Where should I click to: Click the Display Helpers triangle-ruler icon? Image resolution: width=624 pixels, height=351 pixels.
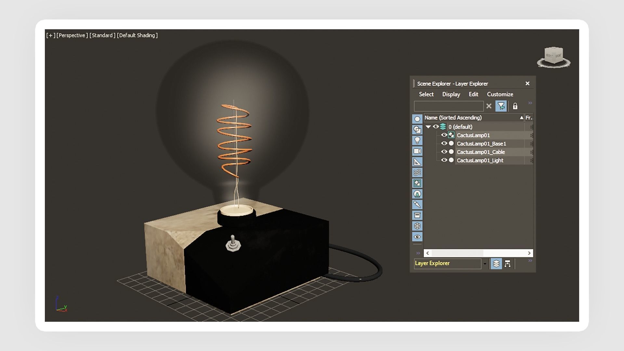pos(417,162)
